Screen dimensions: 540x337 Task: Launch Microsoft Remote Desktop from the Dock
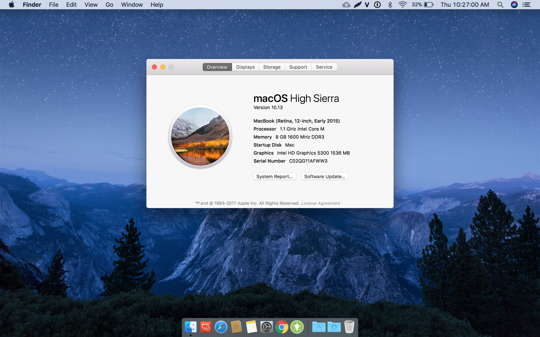click(206, 327)
